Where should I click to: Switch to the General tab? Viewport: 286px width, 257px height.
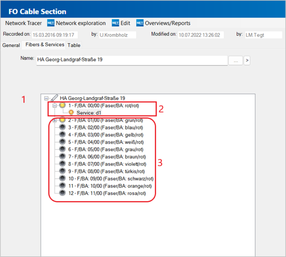click(x=11, y=45)
